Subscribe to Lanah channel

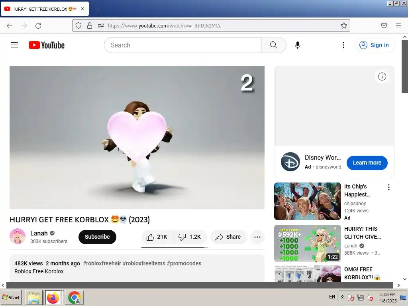pyautogui.click(x=97, y=237)
